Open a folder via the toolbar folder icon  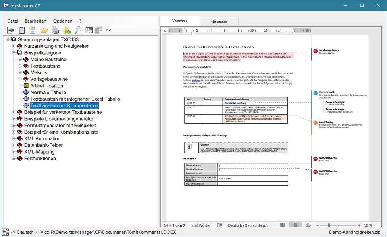[44, 30]
